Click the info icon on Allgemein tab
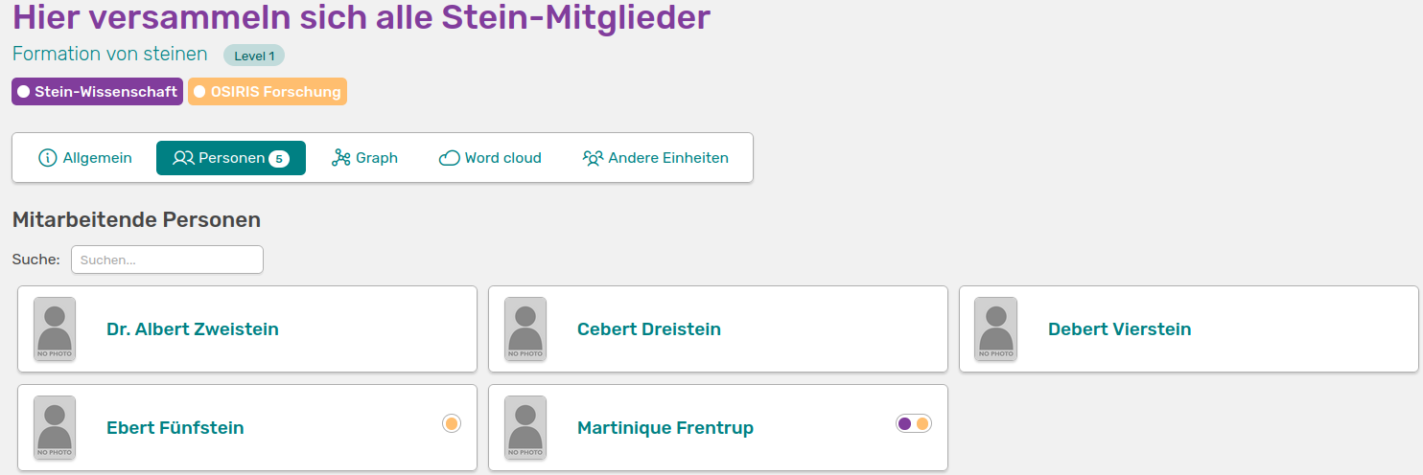The image size is (1423, 475). pyautogui.click(x=48, y=158)
